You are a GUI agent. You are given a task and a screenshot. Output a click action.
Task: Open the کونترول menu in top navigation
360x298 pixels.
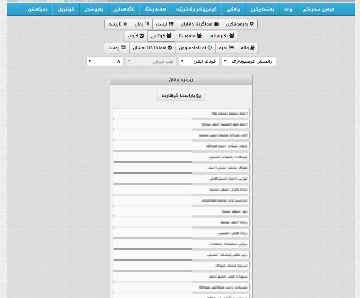(x=66, y=9)
